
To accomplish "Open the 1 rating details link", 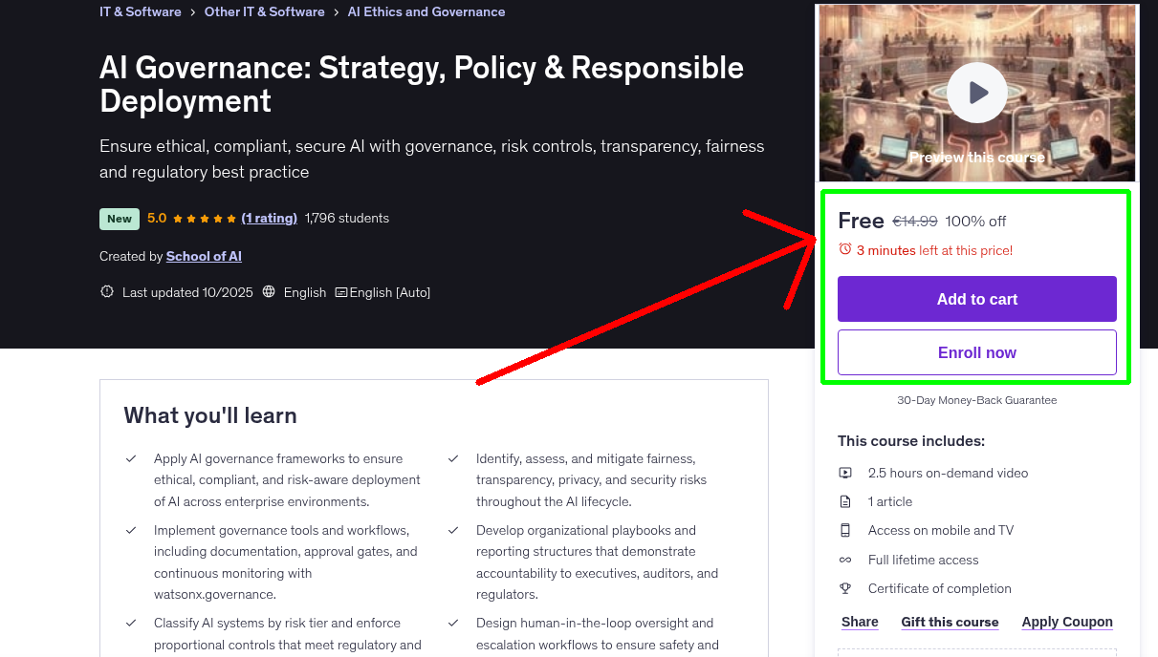I will click(x=269, y=218).
